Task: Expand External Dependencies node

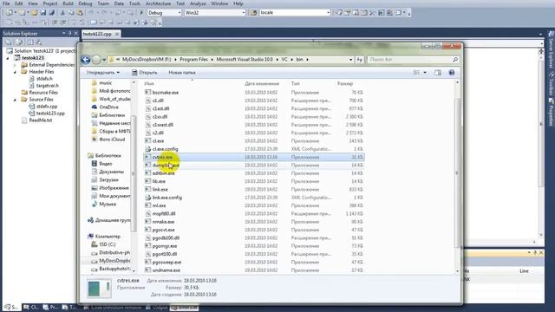Action: [15, 65]
